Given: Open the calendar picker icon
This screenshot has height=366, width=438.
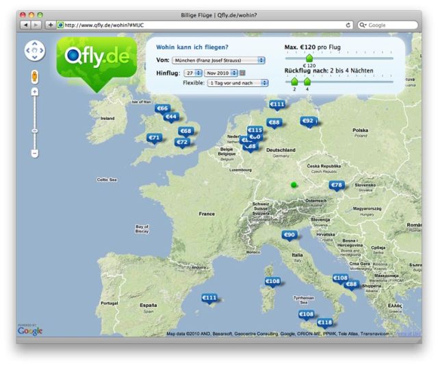Looking at the screenshot, I should [x=242, y=73].
